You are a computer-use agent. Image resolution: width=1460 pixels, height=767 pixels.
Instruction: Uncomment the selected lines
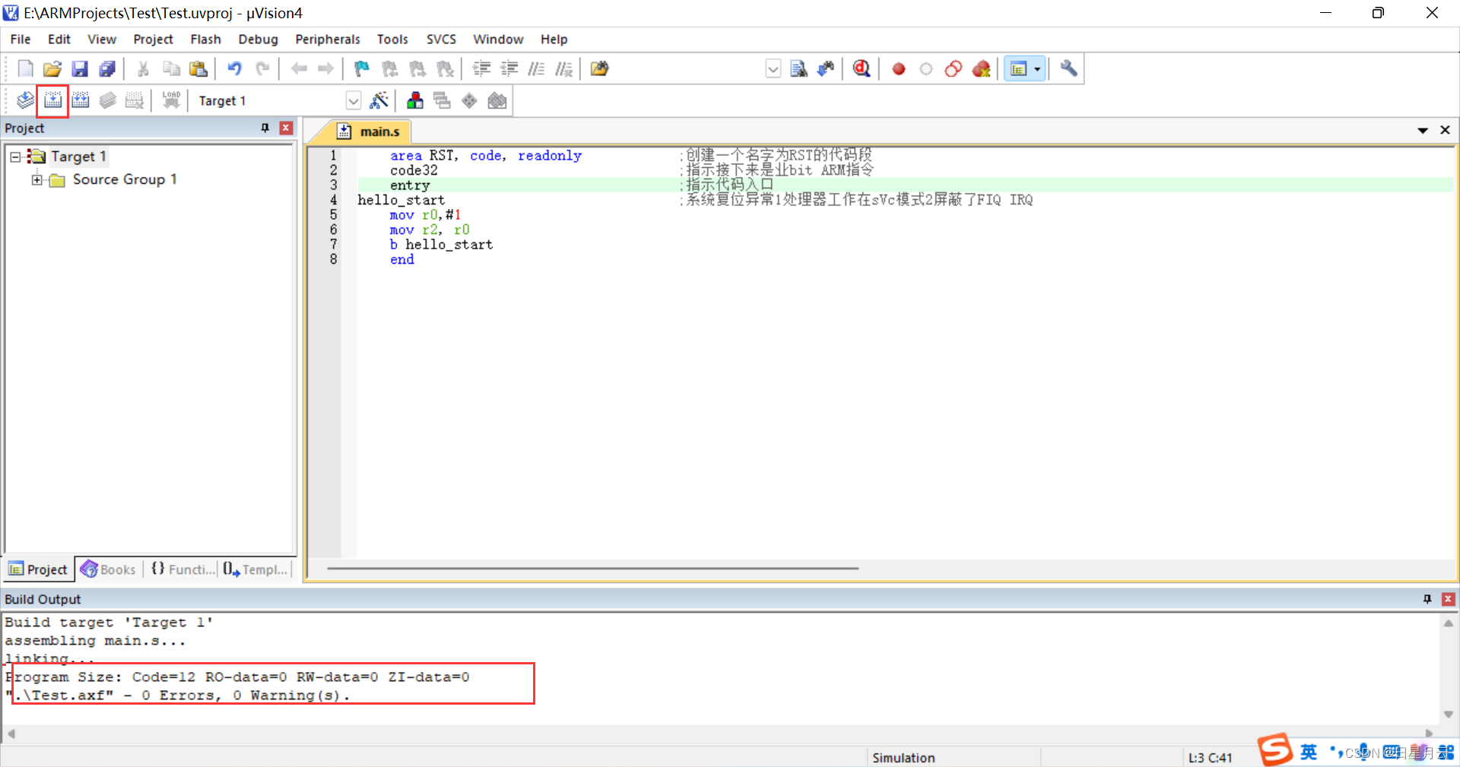click(x=563, y=69)
